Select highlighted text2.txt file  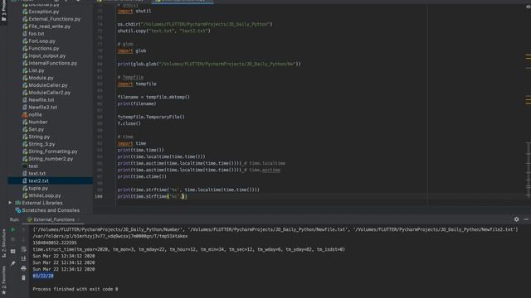tap(50, 180)
